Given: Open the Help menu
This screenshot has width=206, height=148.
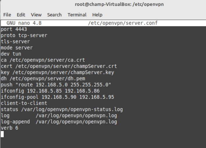Looking at the screenshot, I should (97, 15).
